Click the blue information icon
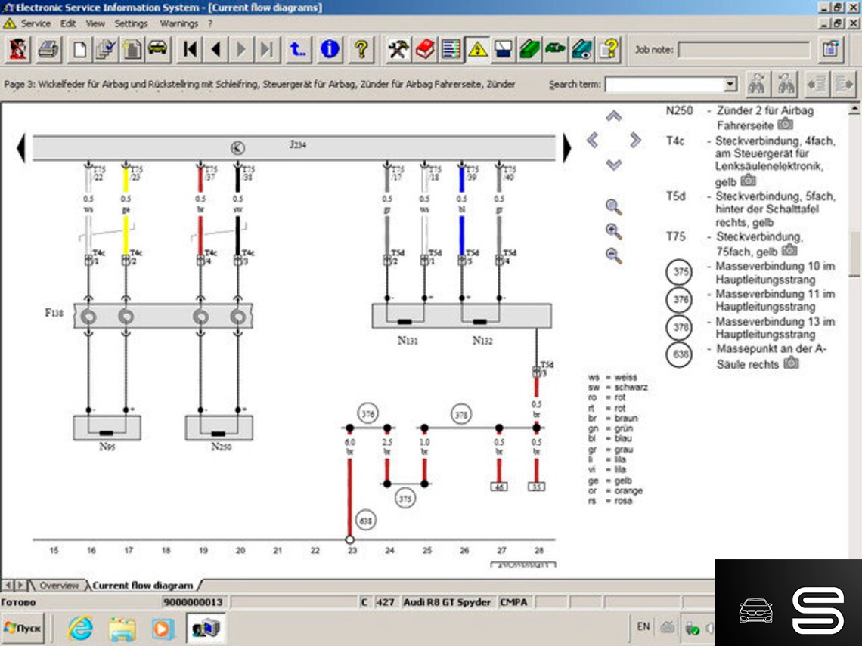This screenshot has height=646, width=862. (x=330, y=50)
